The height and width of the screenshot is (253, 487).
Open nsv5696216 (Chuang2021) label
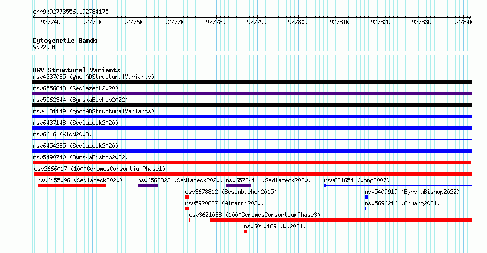(402, 203)
